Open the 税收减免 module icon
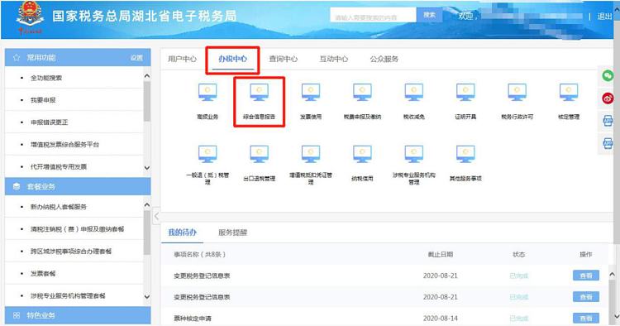The image size is (620, 326). [x=414, y=93]
